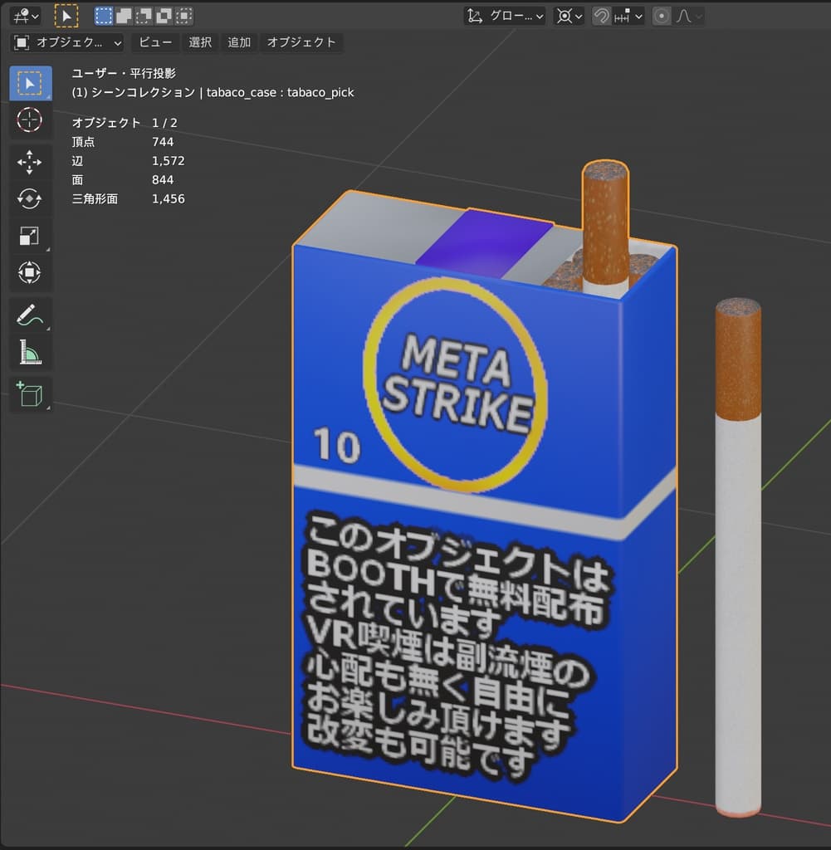Toggle snapping with the magnet icon
831x850 pixels.
click(599, 15)
